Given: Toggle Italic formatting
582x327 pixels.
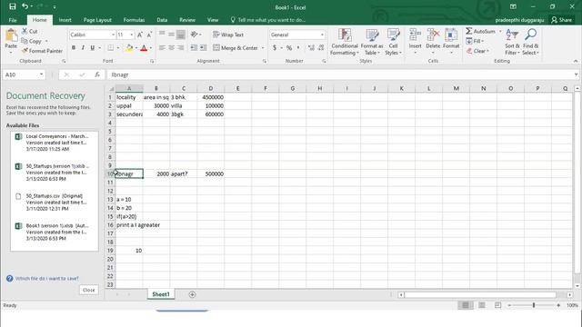Looking at the screenshot, I should (x=83, y=48).
